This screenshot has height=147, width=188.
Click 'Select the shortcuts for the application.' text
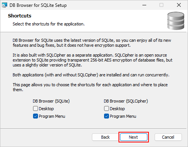tap(49, 24)
